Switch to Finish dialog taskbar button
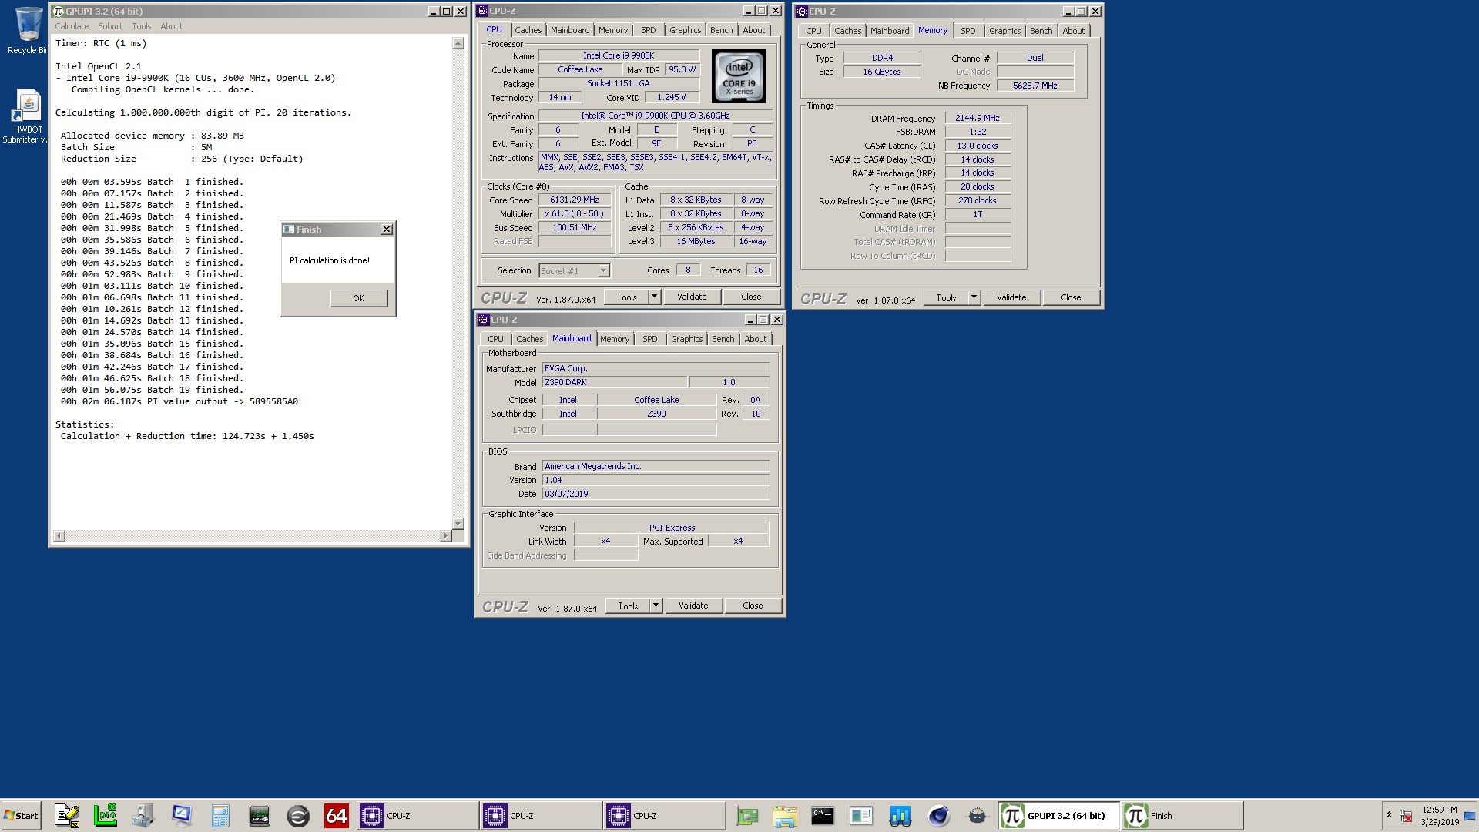The height and width of the screenshot is (832, 1479). pos(1182,816)
